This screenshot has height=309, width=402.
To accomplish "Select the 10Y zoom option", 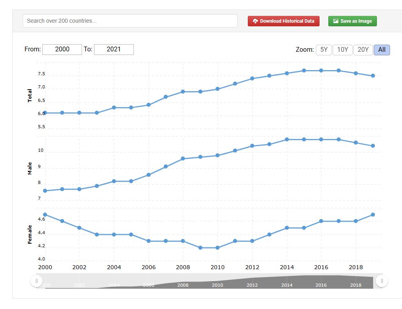I will tap(343, 50).
